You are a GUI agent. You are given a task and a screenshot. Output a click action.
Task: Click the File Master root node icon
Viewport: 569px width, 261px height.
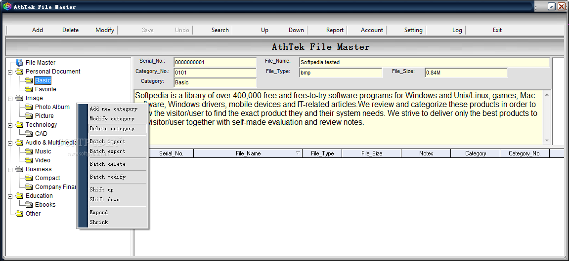(20, 63)
